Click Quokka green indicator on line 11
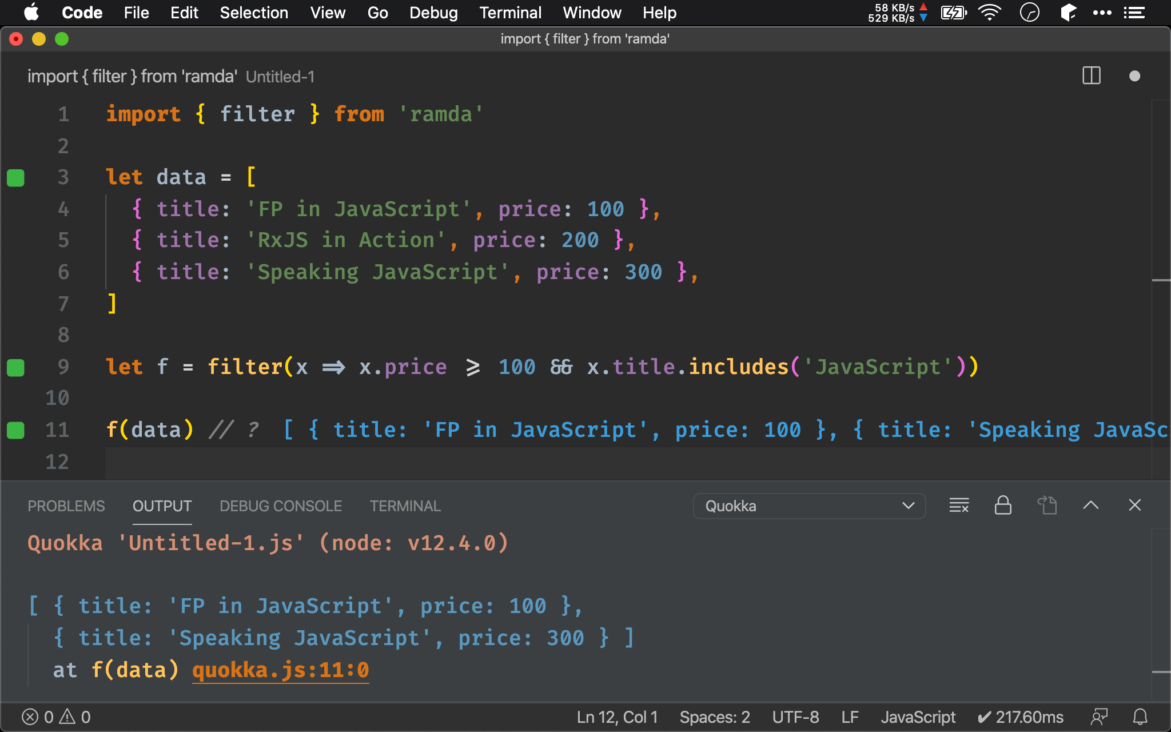1171x732 pixels. [15, 430]
